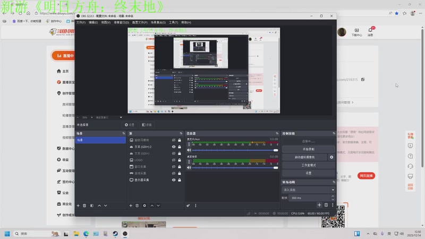Open the 停靠窗口(D) menu
This screenshot has height=239, width=425.
[122, 22]
